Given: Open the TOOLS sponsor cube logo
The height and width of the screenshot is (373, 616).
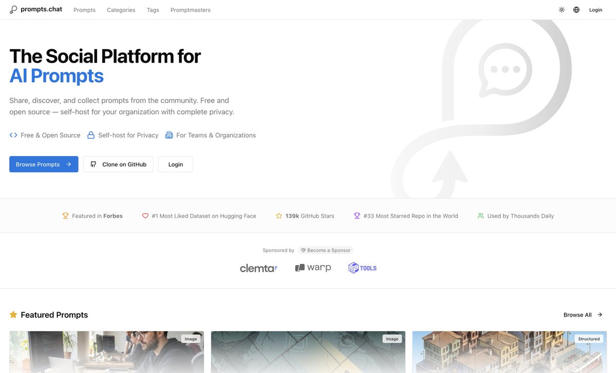Looking at the screenshot, I should point(362,268).
